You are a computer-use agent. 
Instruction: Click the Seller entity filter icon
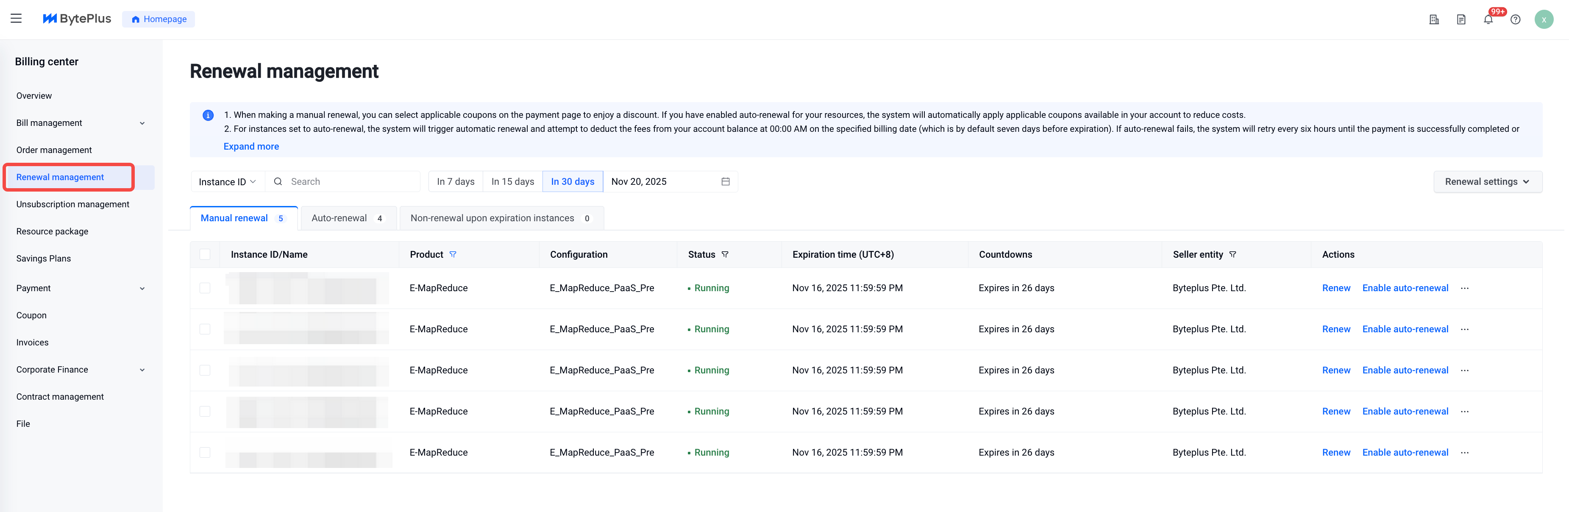(1233, 254)
